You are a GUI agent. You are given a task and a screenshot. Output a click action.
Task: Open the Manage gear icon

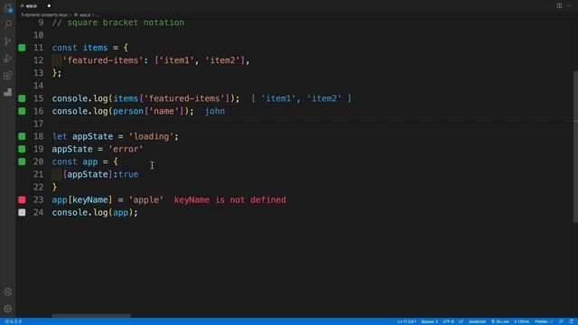(8, 309)
